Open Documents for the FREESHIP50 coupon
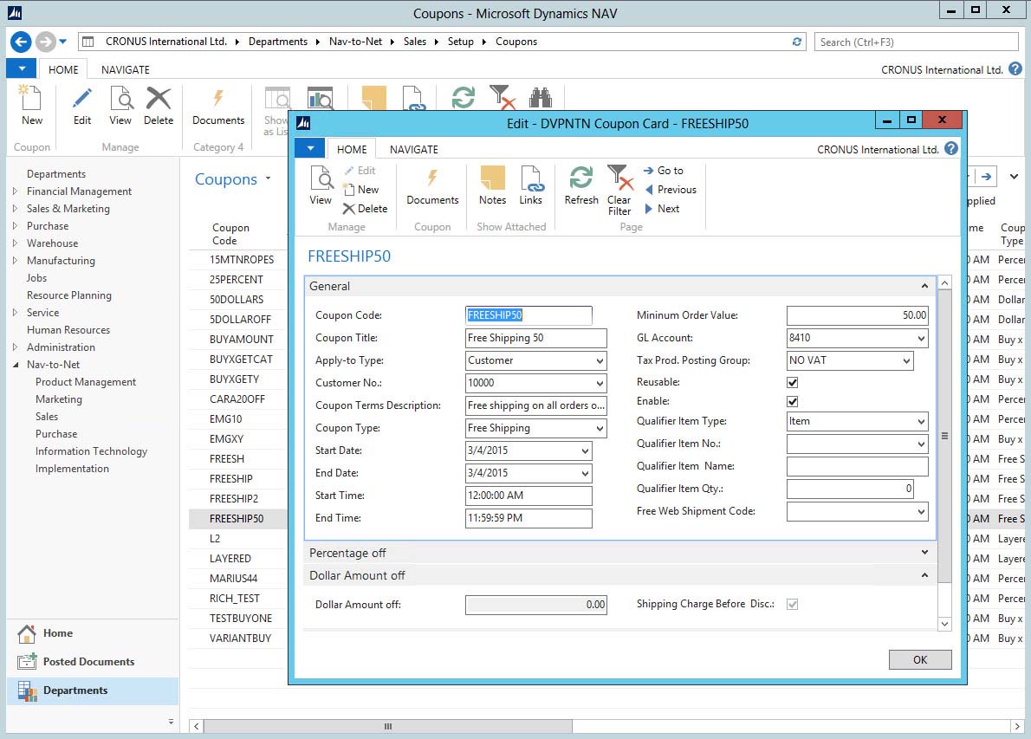 coord(431,189)
